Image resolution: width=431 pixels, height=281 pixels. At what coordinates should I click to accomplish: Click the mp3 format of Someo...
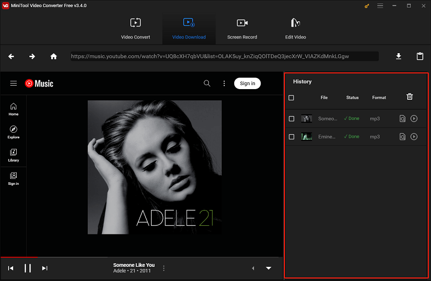click(375, 118)
